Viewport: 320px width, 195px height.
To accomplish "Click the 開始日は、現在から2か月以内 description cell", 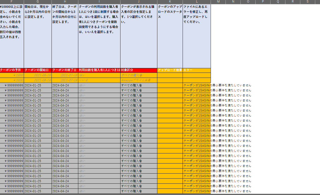I will tap(38, 36).
